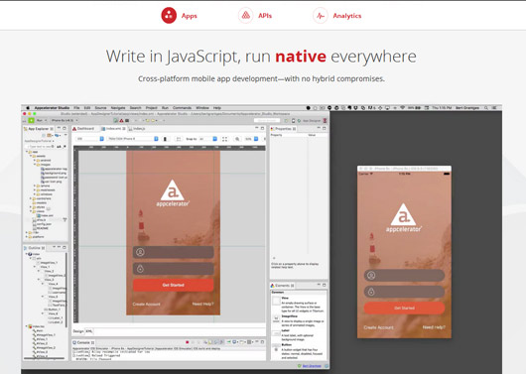Image resolution: width=526 pixels, height=374 pixels.
Task: Switch to the index.js editor tab
Action: (x=137, y=129)
